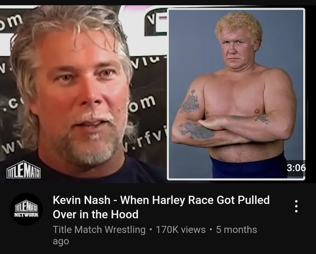Image resolution: width=316 pixels, height=254 pixels.
Task: Open the three-dot more options menu
Action: click(296, 206)
